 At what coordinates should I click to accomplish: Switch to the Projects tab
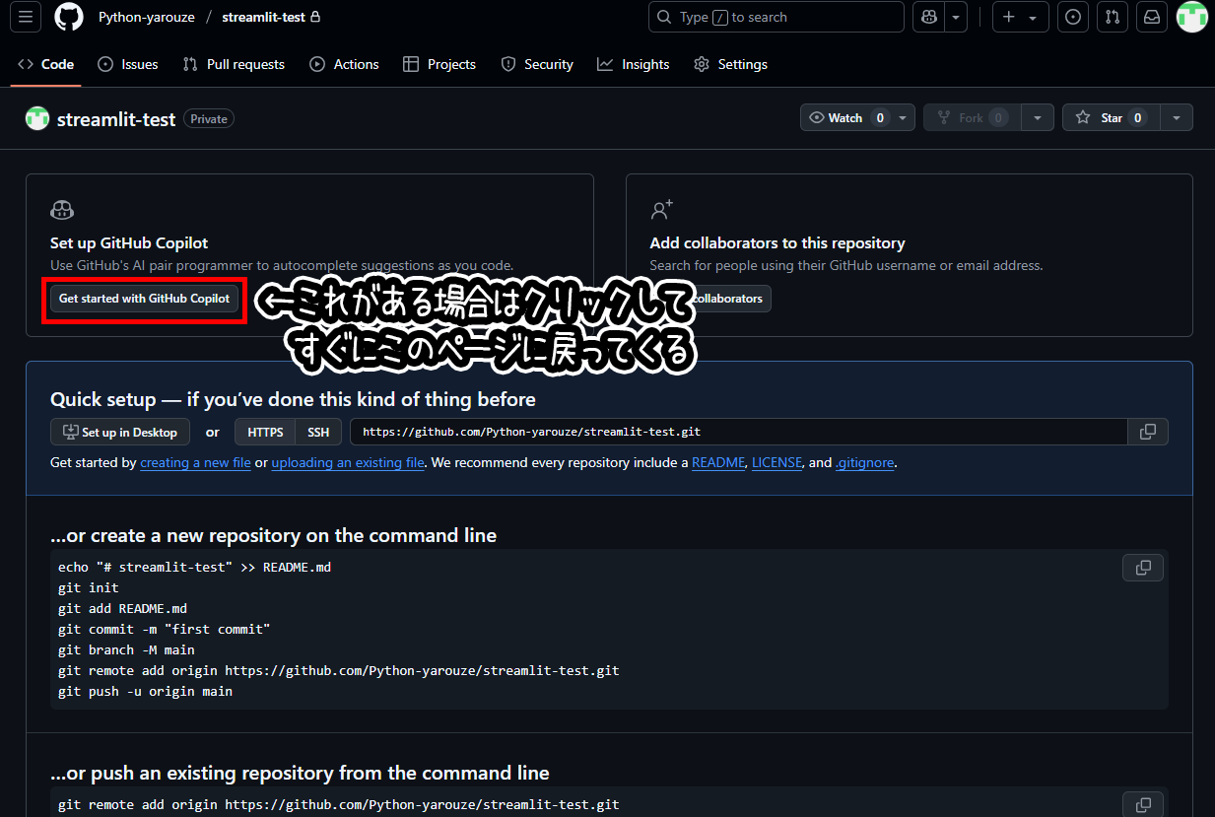click(x=439, y=64)
